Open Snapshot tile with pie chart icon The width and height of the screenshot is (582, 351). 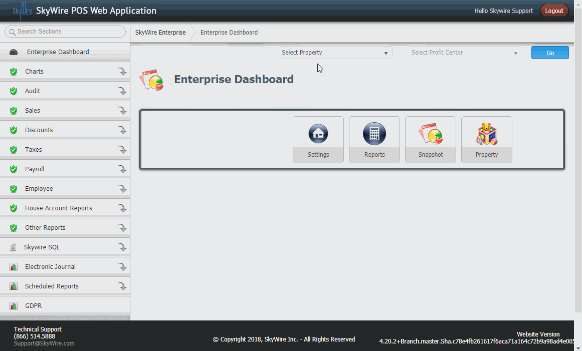pyautogui.click(x=431, y=140)
